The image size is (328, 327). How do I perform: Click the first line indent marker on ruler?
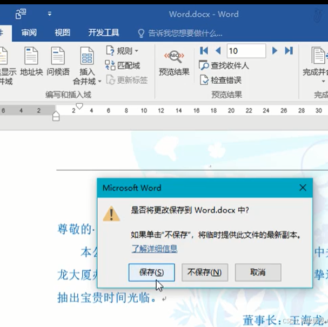(79, 106)
